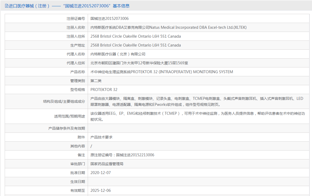Click the 进口医疗器械（注册）header title text

pos(29,6)
